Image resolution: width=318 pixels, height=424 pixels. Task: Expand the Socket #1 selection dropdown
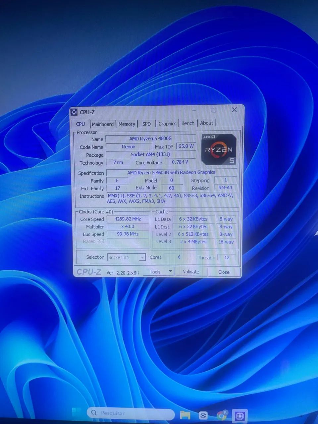point(127,257)
